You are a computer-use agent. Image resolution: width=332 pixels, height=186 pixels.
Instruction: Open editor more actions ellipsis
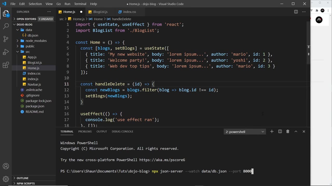pos(304,12)
